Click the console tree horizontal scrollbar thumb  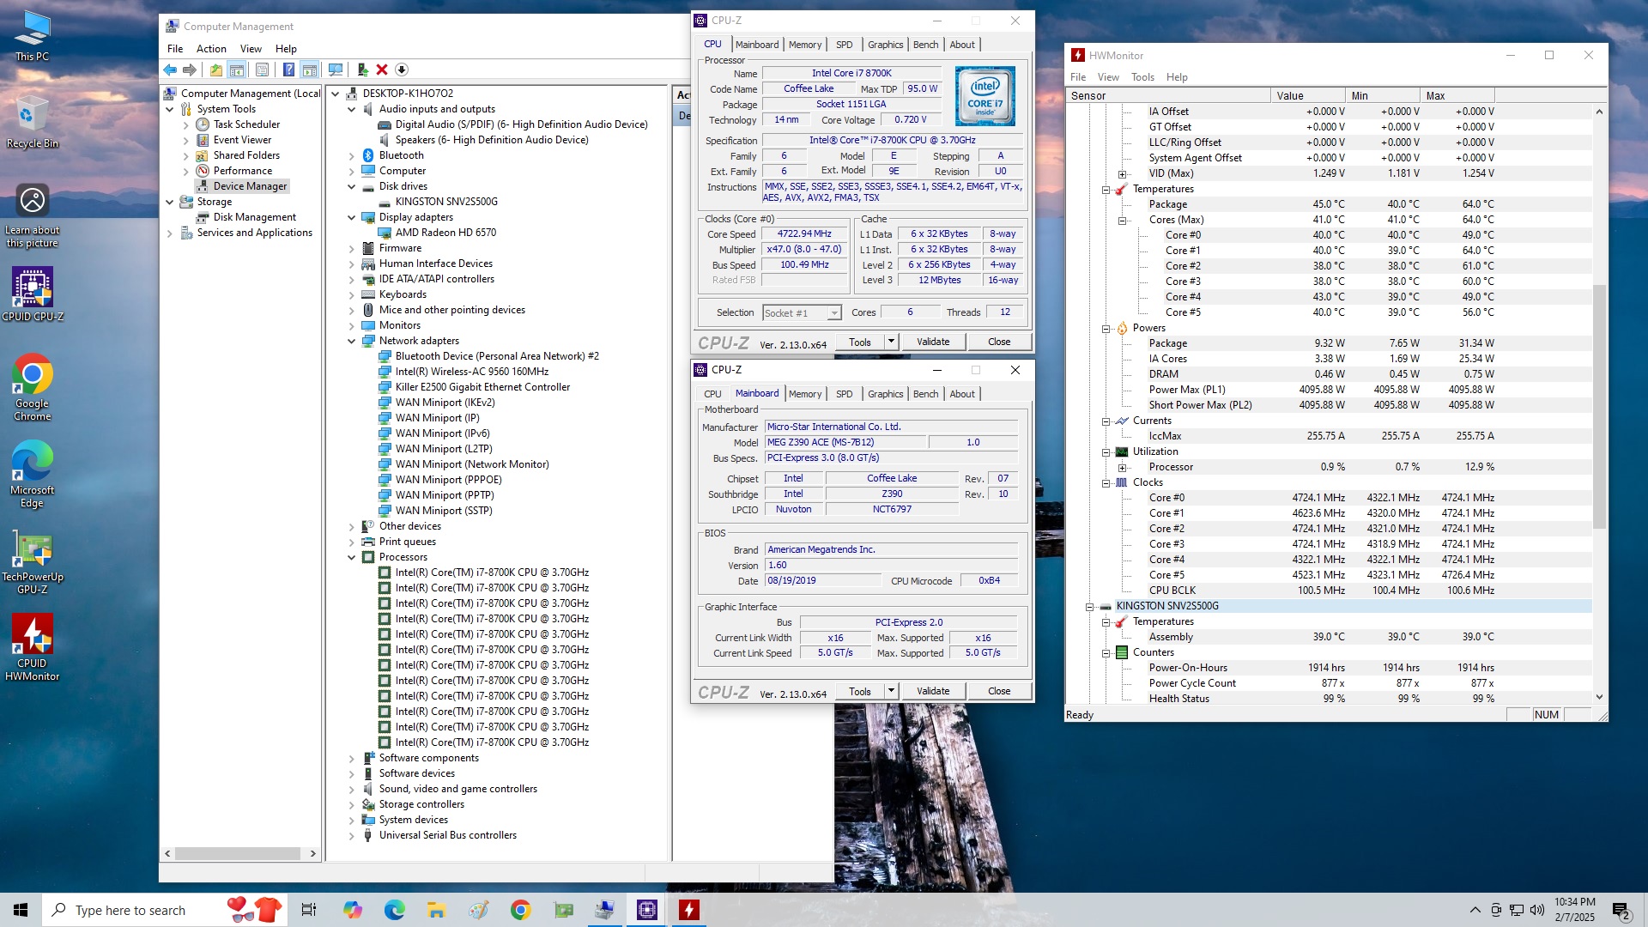coord(238,854)
